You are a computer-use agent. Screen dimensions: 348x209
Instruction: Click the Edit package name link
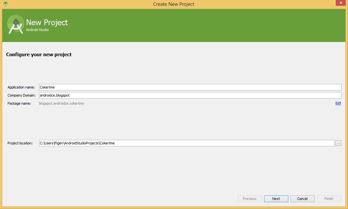[338, 103]
